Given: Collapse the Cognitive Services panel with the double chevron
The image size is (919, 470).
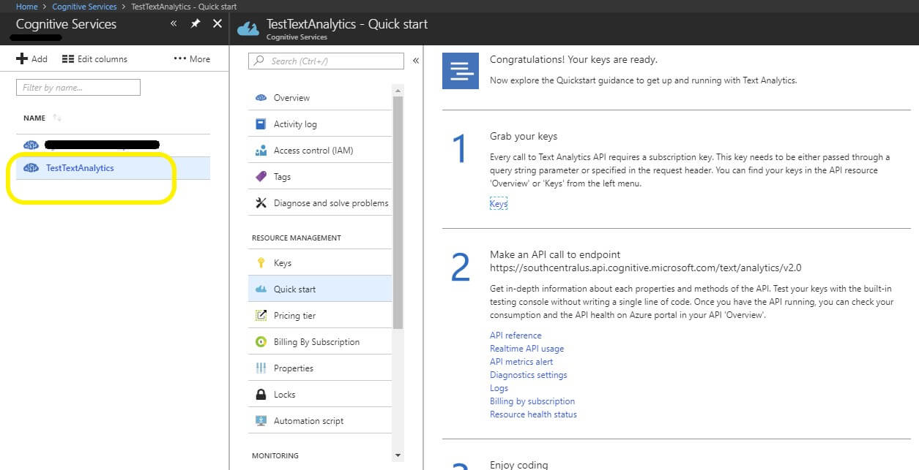Looking at the screenshot, I should pos(174,23).
